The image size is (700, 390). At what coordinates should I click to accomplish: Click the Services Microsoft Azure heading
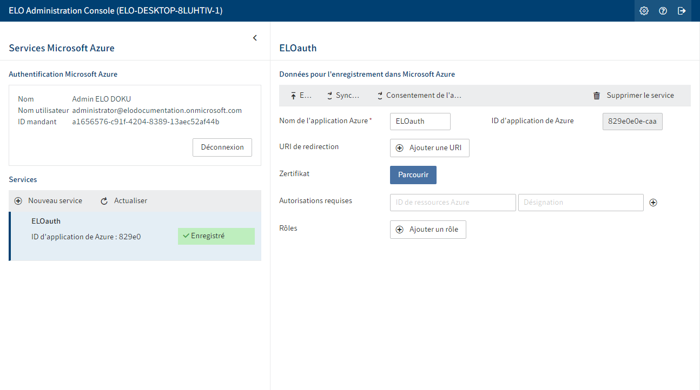point(62,48)
